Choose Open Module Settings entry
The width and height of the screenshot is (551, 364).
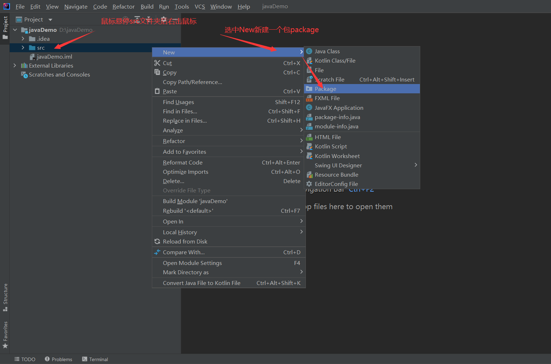click(229, 263)
